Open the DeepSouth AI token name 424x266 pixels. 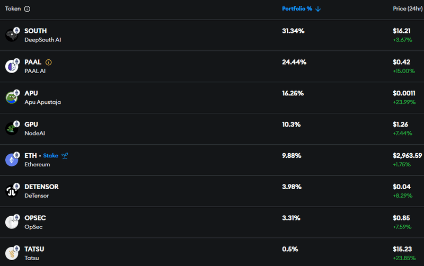[43, 40]
